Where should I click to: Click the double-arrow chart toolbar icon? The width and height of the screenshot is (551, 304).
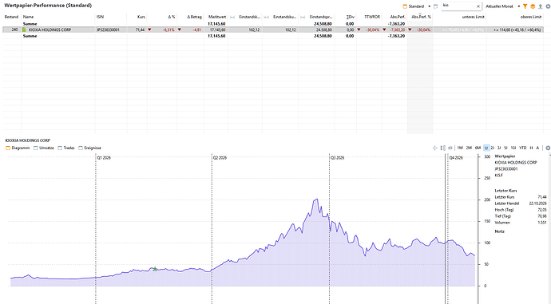coord(450,148)
